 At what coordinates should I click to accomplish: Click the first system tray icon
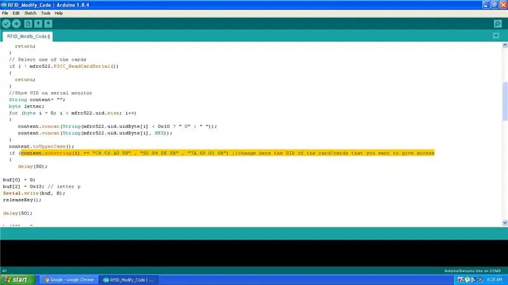460,280
